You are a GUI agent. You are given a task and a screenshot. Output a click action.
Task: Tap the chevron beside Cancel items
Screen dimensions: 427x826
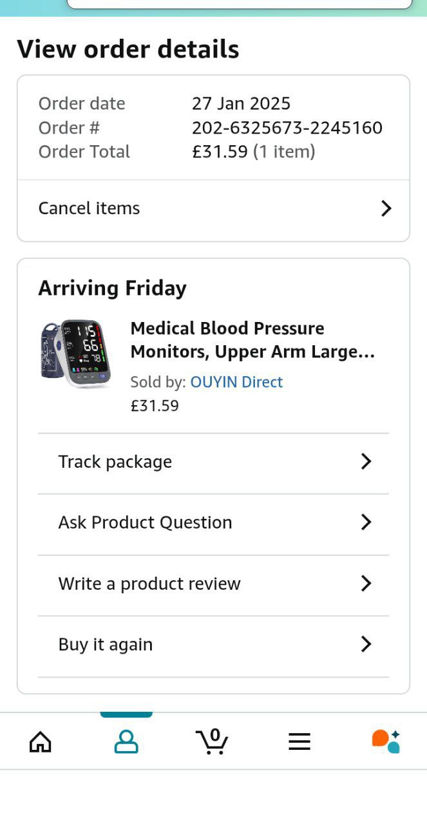(x=386, y=208)
